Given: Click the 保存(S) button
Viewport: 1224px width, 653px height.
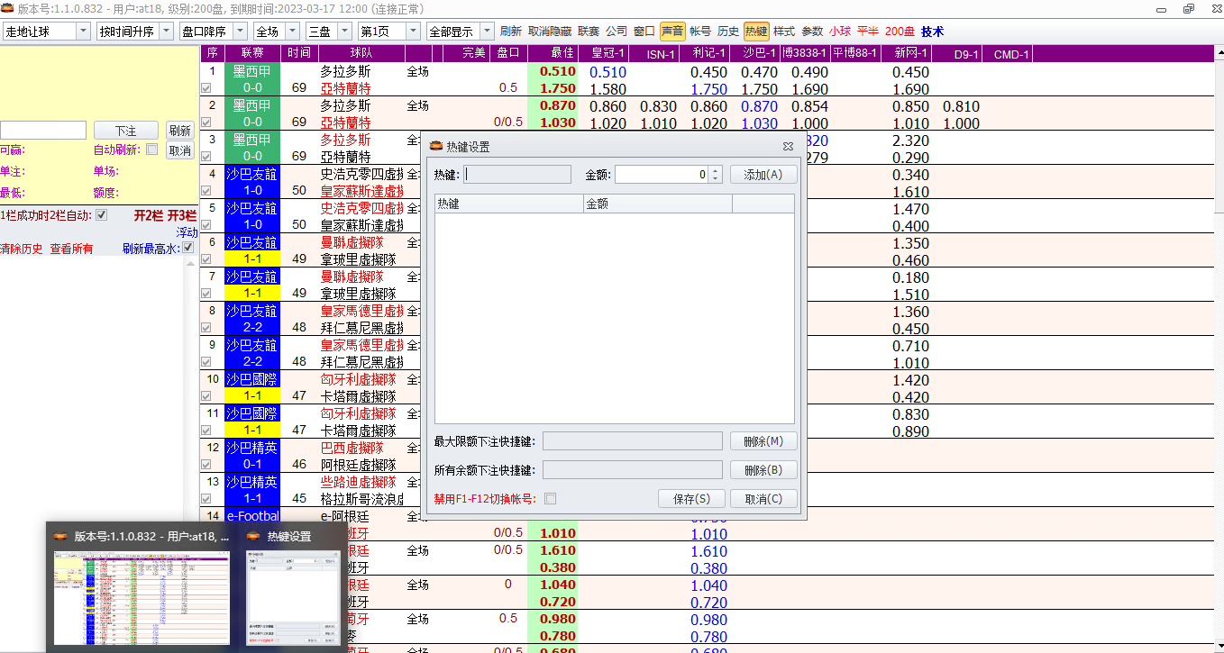Looking at the screenshot, I should [x=691, y=499].
